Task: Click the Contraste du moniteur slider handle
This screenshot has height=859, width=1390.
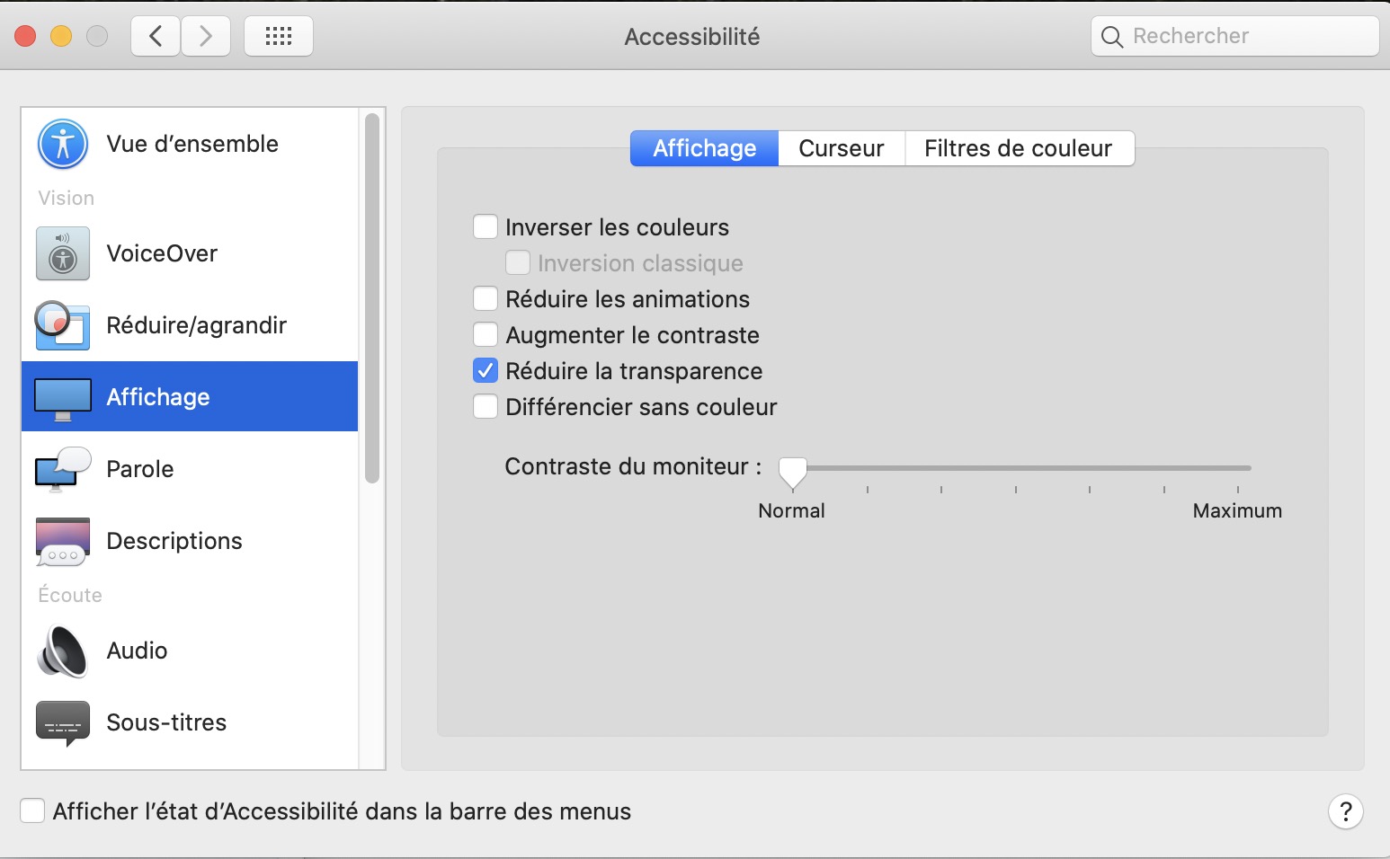Action: [792, 471]
